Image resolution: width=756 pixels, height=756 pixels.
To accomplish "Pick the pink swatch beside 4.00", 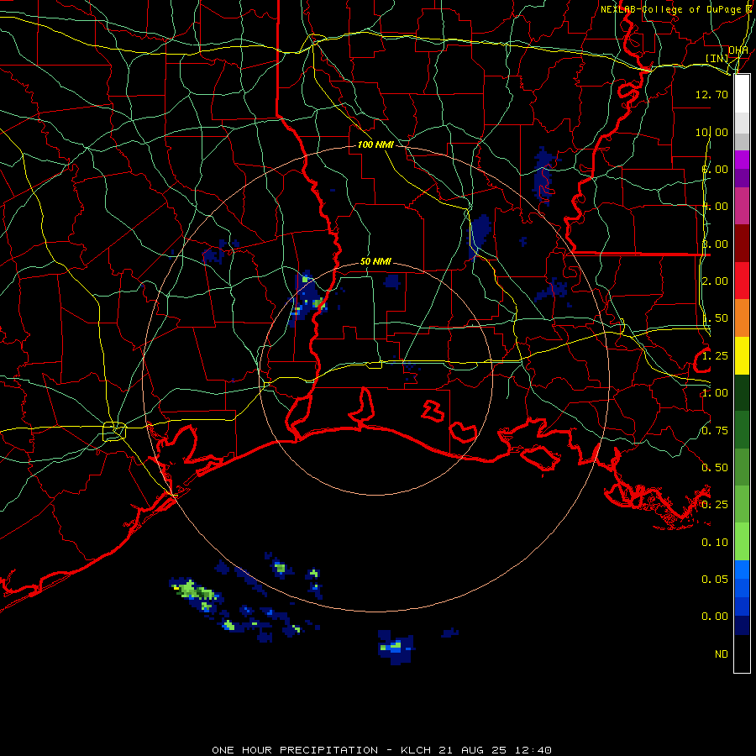I will [742, 206].
